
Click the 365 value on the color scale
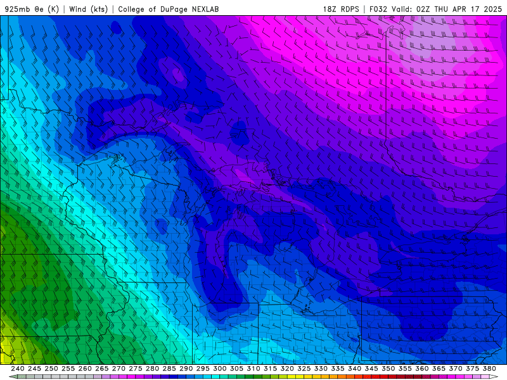tap(439, 369)
